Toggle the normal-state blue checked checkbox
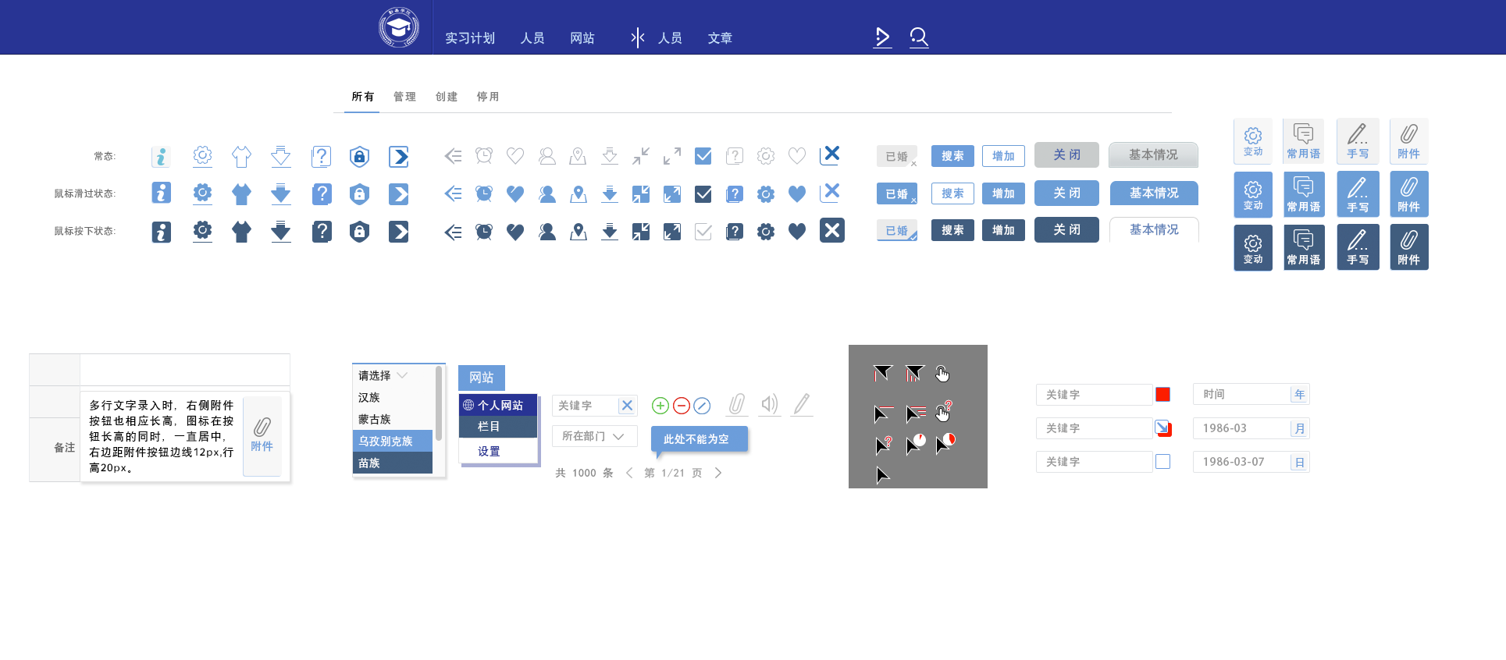The height and width of the screenshot is (660, 1506). [x=703, y=156]
